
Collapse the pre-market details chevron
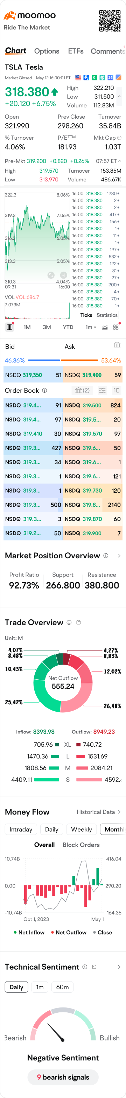point(120,161)
